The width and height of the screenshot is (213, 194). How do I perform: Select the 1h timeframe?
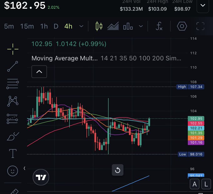[44, 26]
